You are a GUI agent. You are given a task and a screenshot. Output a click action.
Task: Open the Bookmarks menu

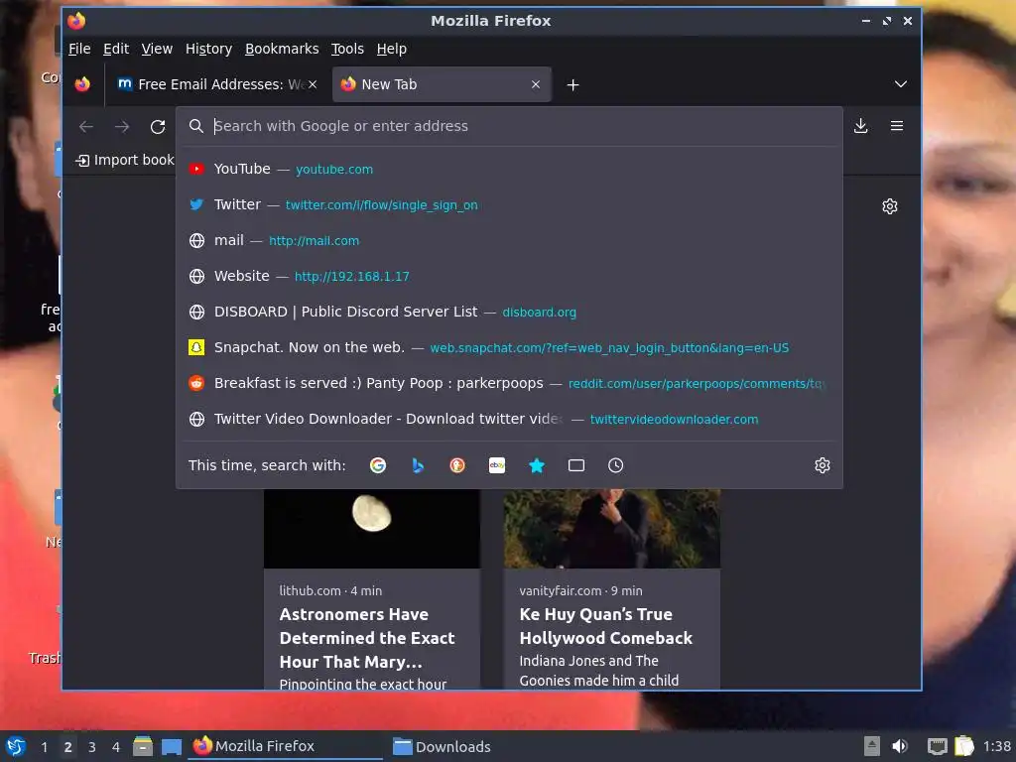pos(282,50)
